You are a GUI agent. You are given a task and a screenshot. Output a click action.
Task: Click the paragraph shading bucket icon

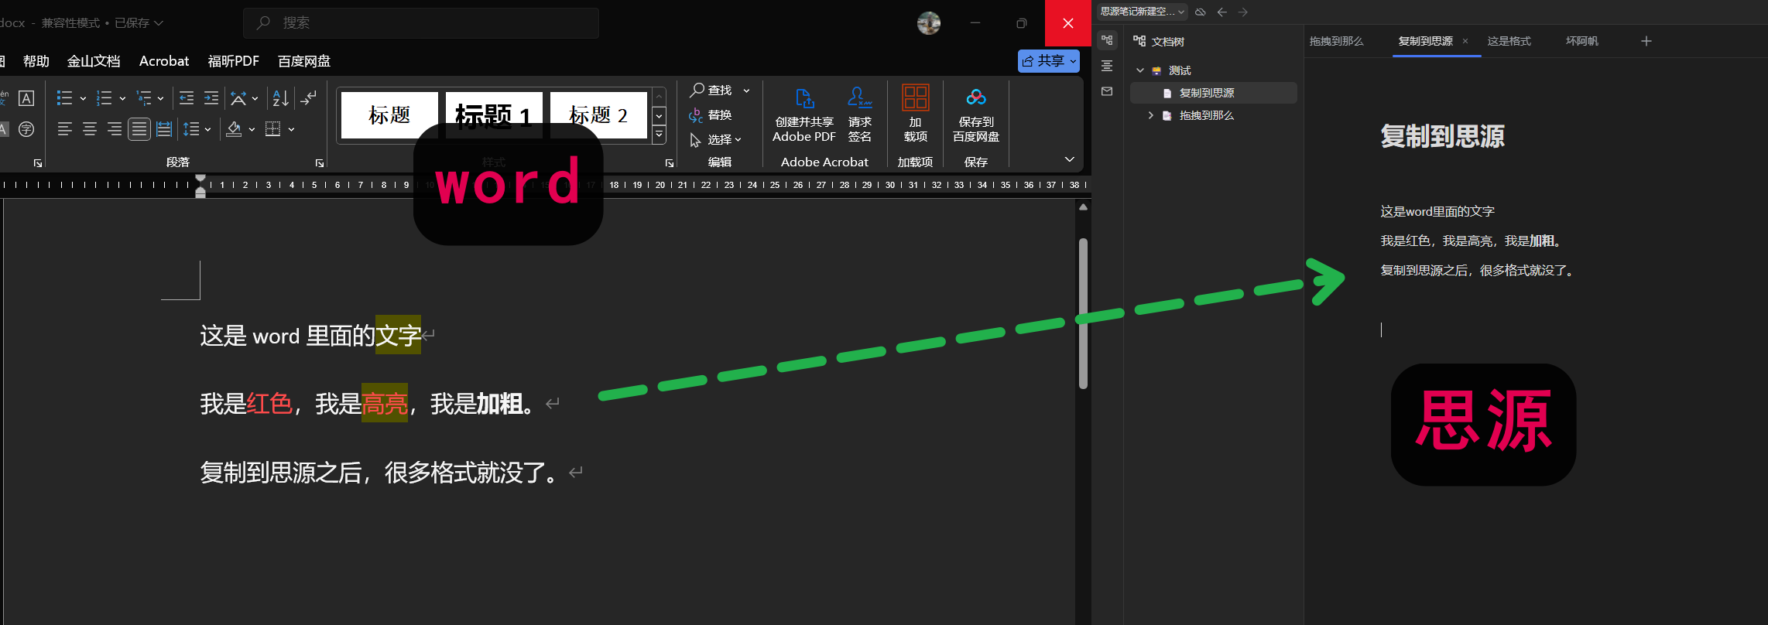[234, 129]
